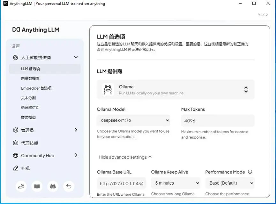Click the 管理员 user icon
The width and height of the screenshot is (276, 204).
(x=16, y=130)
